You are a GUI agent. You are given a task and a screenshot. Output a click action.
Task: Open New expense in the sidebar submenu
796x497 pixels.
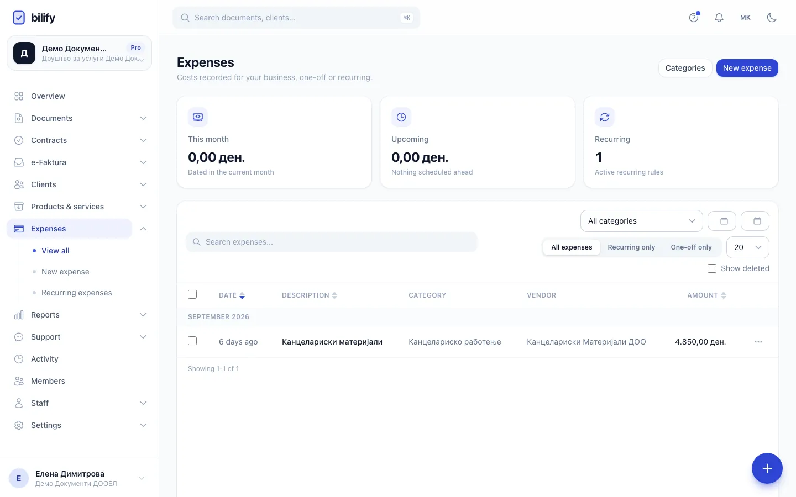tap(65, 272)
